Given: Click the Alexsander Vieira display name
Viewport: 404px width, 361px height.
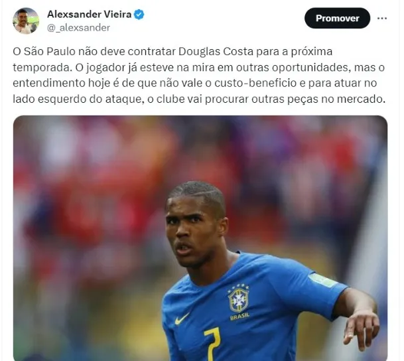Looking at the screenshot, I should coord(90,15).
